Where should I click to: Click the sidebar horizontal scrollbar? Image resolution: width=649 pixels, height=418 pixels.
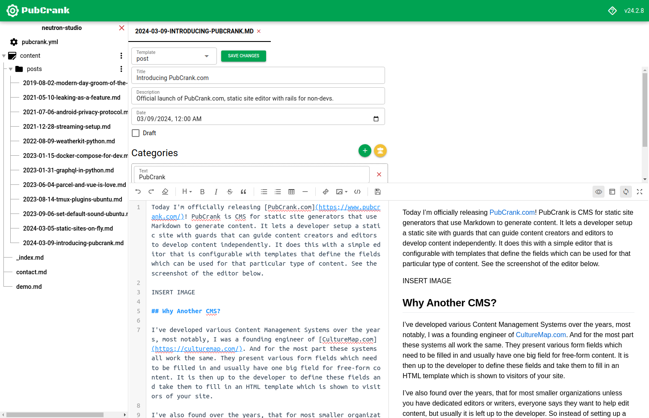tap(55, 415)
